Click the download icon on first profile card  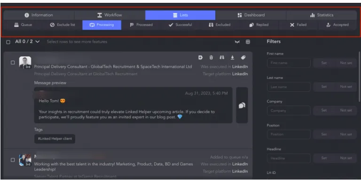pyautogui.click(x=233, y=57)
